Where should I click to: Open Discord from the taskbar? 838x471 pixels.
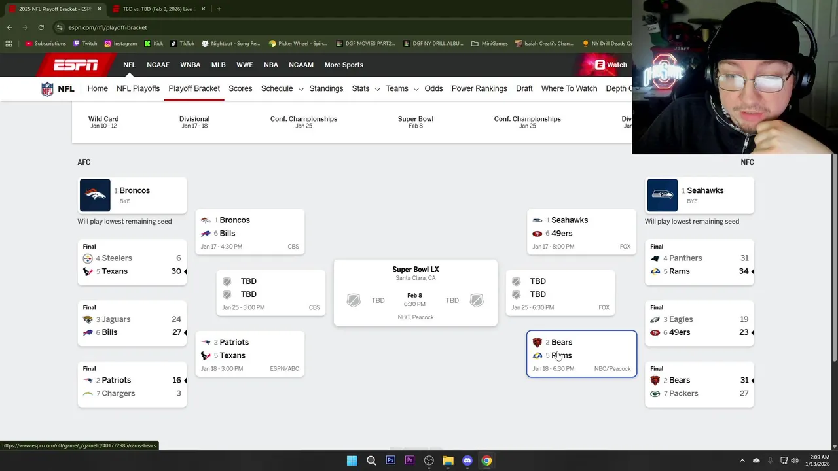pos(467,461)
